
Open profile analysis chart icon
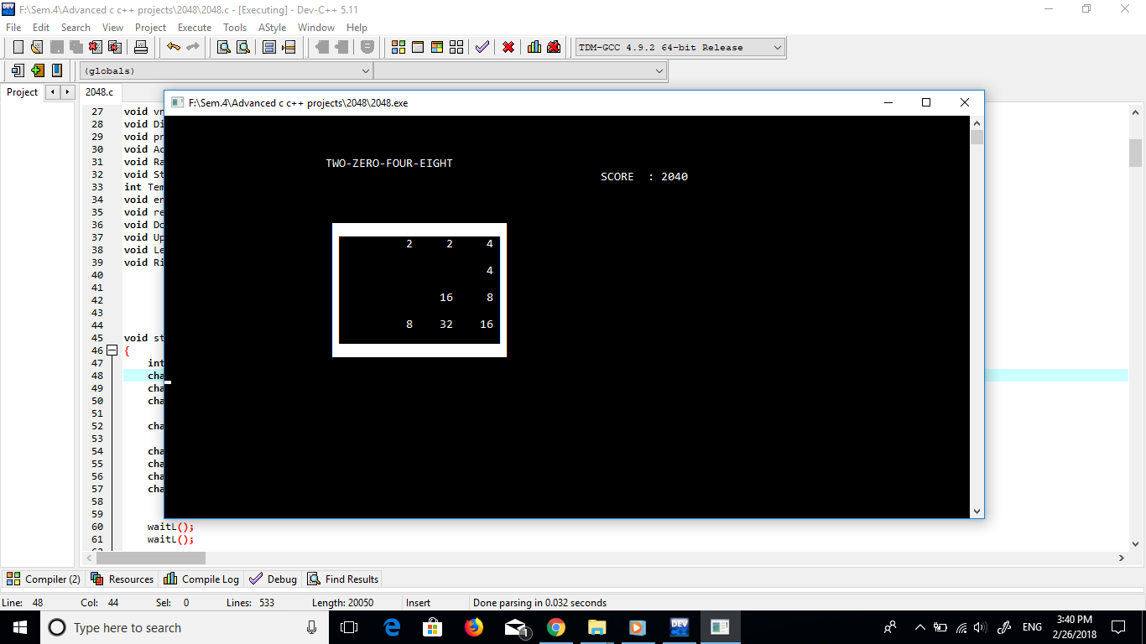(534, 47)
